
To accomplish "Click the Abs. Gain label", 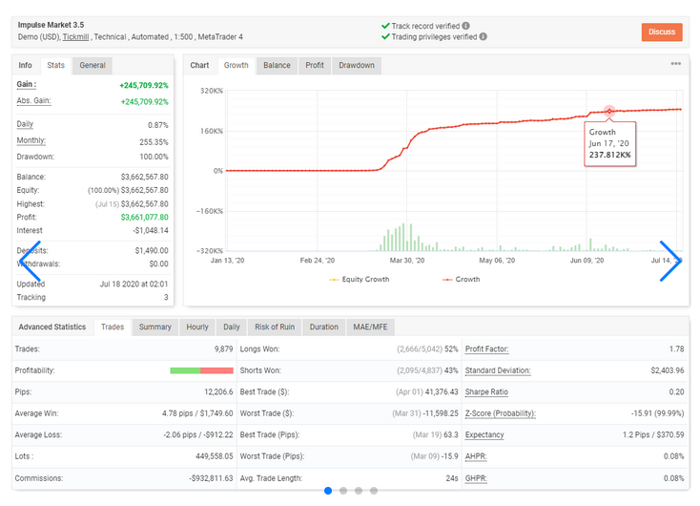I will pyautogui.click(x=33, y=100).
